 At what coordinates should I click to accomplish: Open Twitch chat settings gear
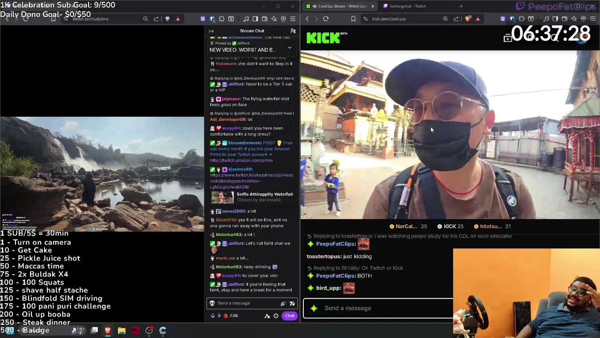click(276, 316)
